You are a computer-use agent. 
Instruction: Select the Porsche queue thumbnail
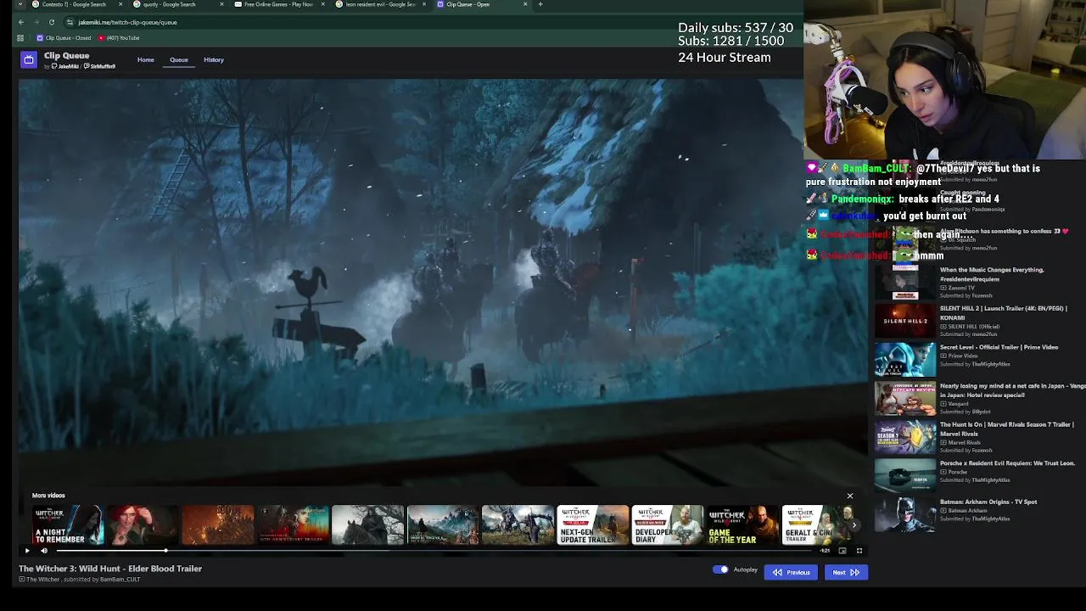tap(905, 476)
